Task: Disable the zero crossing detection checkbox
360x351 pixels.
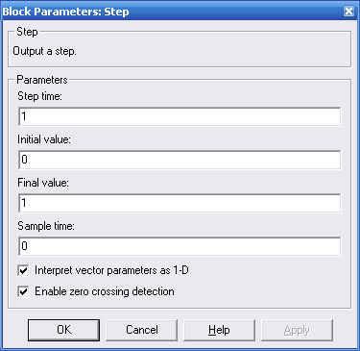Action: [23, 291]
